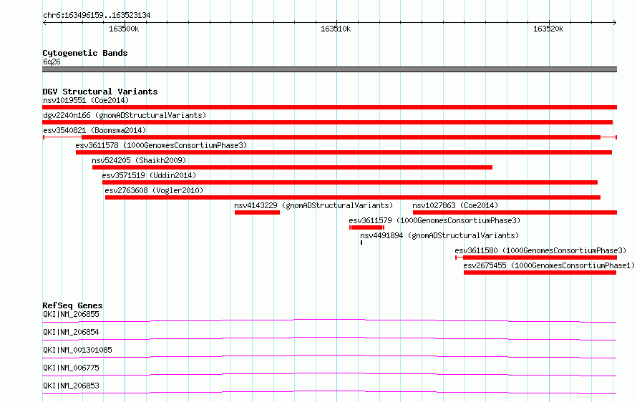Click the gray 6q26 cytogenetic band bar
Screen dimensions: 637x402
[x=329, y=69]
